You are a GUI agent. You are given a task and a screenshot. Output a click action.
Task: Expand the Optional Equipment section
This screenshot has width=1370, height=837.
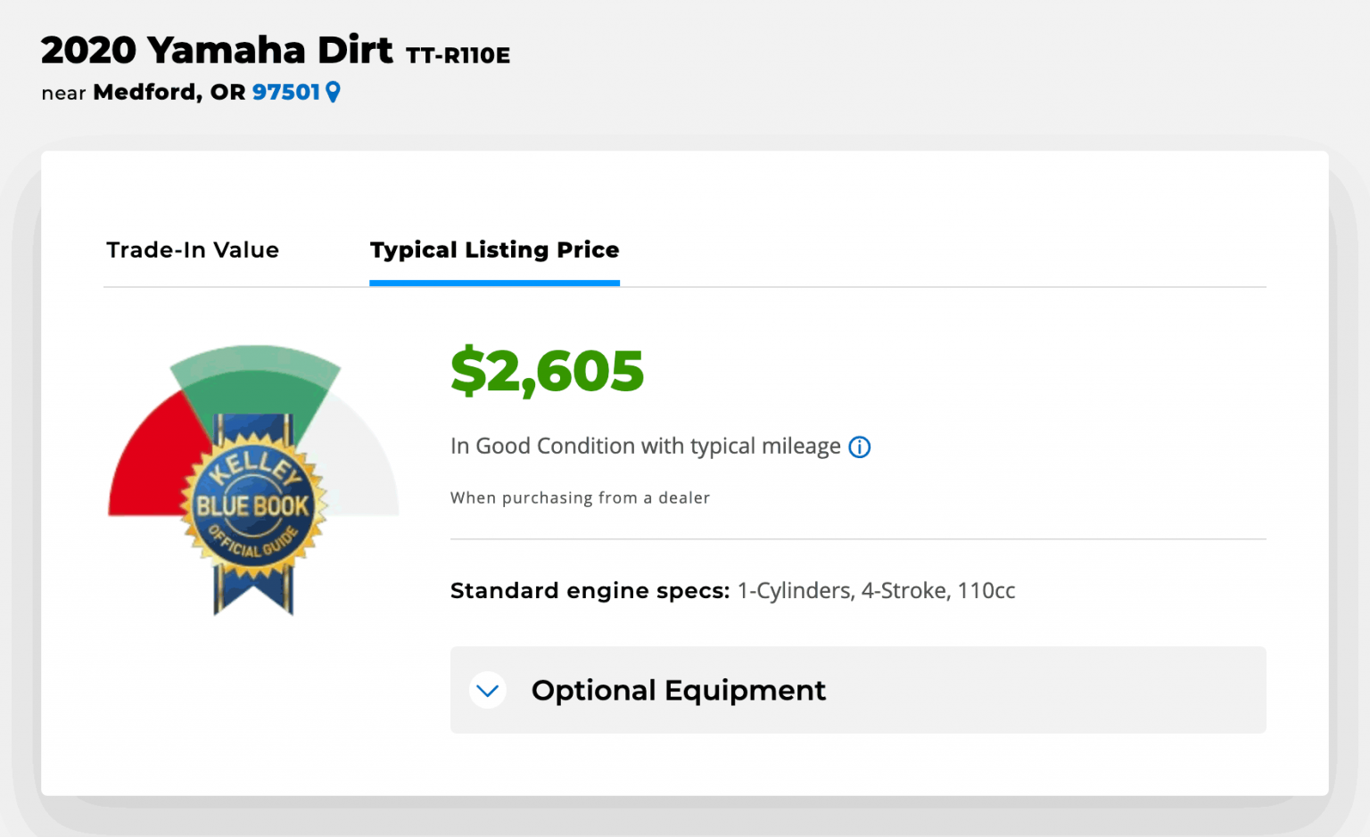tap(678, 691)
